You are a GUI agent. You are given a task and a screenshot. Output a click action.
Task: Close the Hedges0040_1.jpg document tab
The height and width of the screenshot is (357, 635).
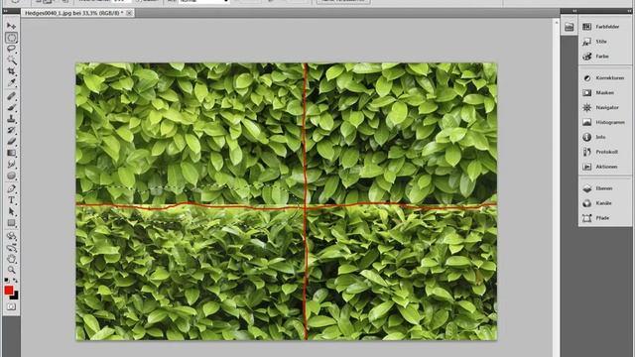tap(129, 13)
